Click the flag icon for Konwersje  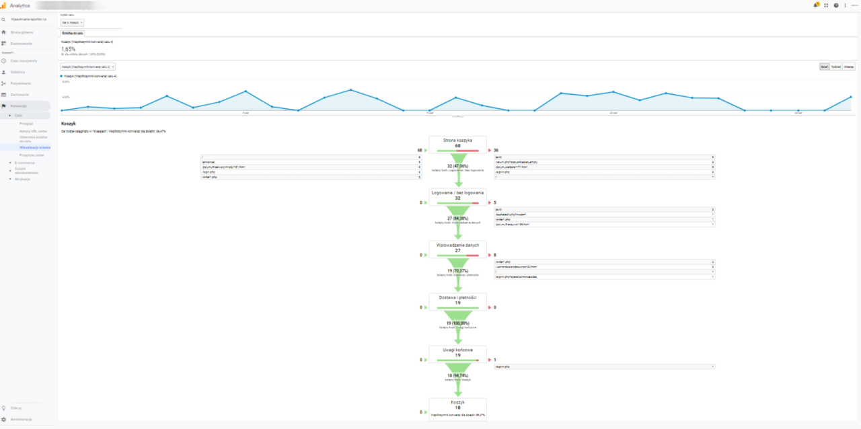[4, 106]
